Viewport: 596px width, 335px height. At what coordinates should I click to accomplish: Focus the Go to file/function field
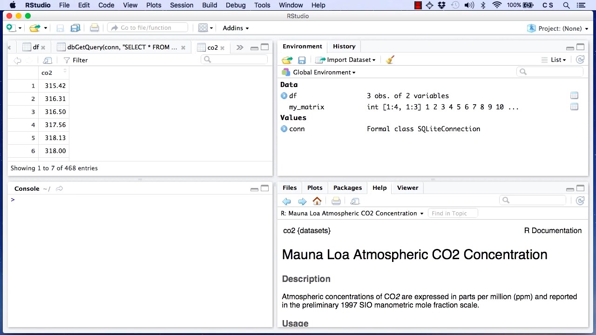148,28
